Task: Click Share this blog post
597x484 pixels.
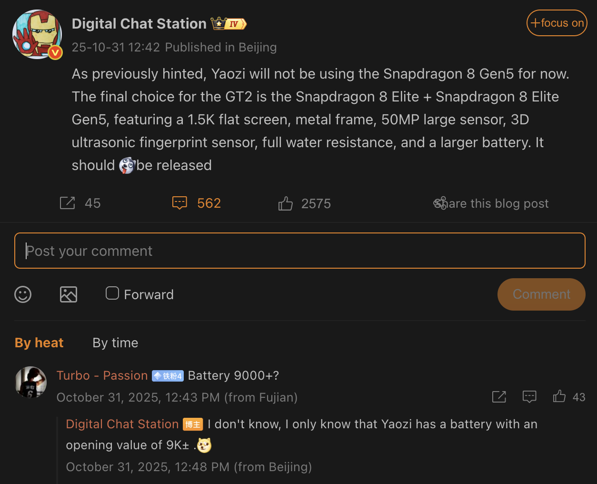Action: [x=491, y=203]
